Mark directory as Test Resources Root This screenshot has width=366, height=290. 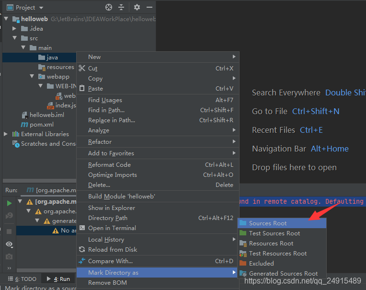[282, 254]
